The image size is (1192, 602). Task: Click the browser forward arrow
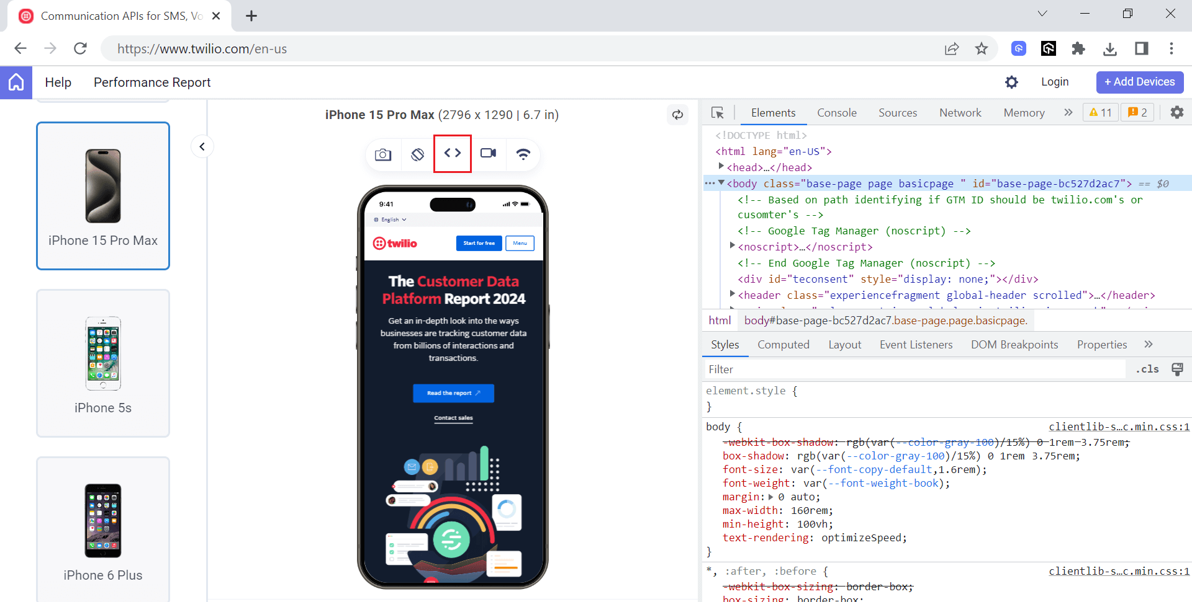(50, 48)
